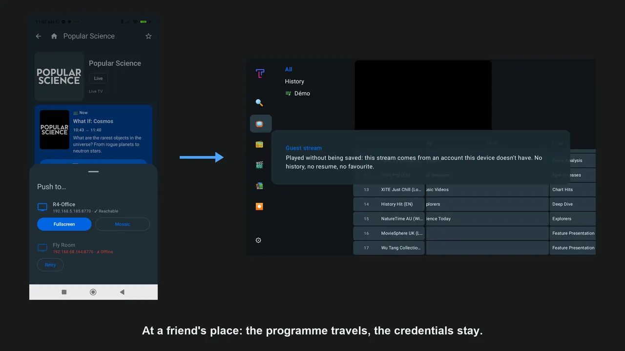This screenshot has width=625, height=351.
Task: Tap the Android home circle button
Action: click(93, 292)
